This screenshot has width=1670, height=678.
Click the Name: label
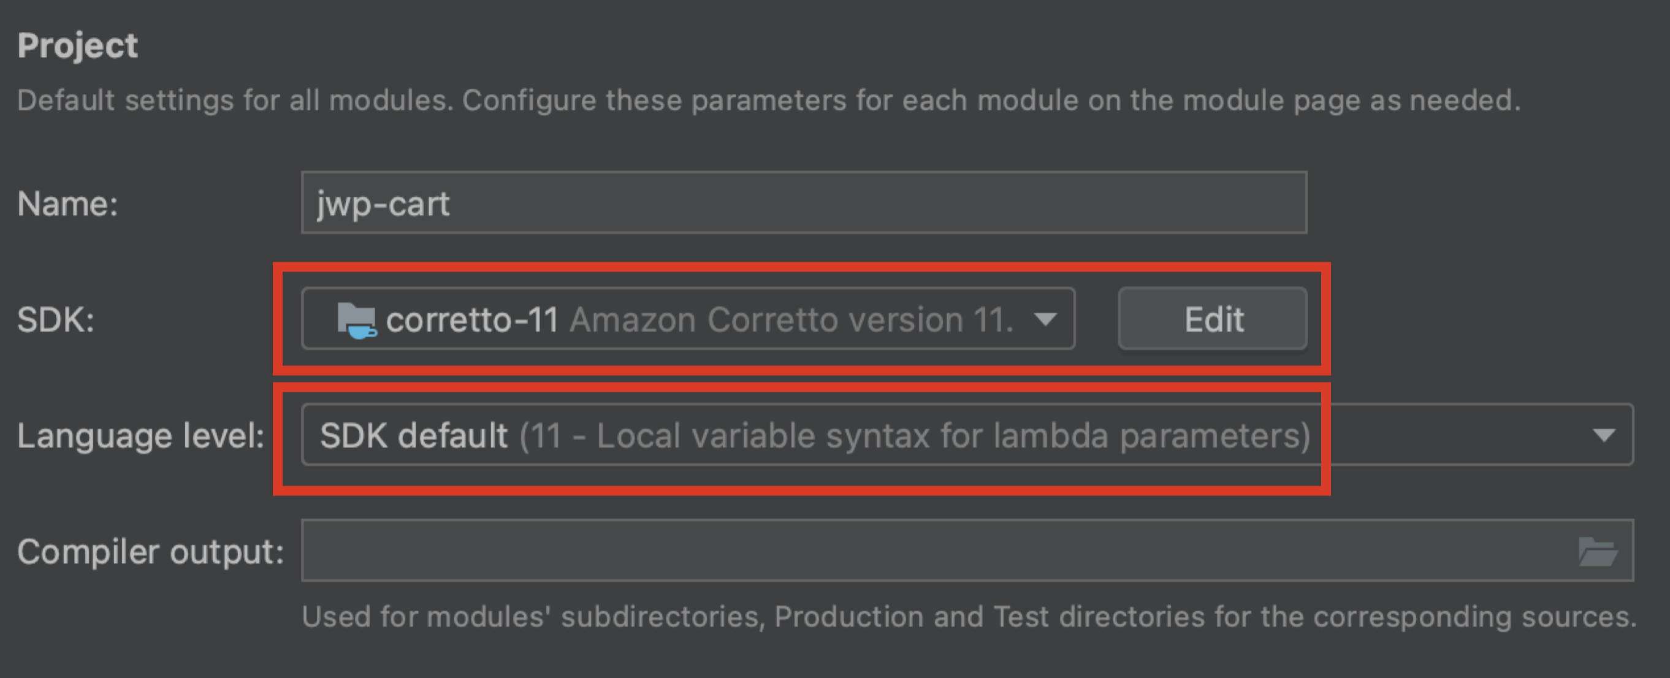pos(67,204)
